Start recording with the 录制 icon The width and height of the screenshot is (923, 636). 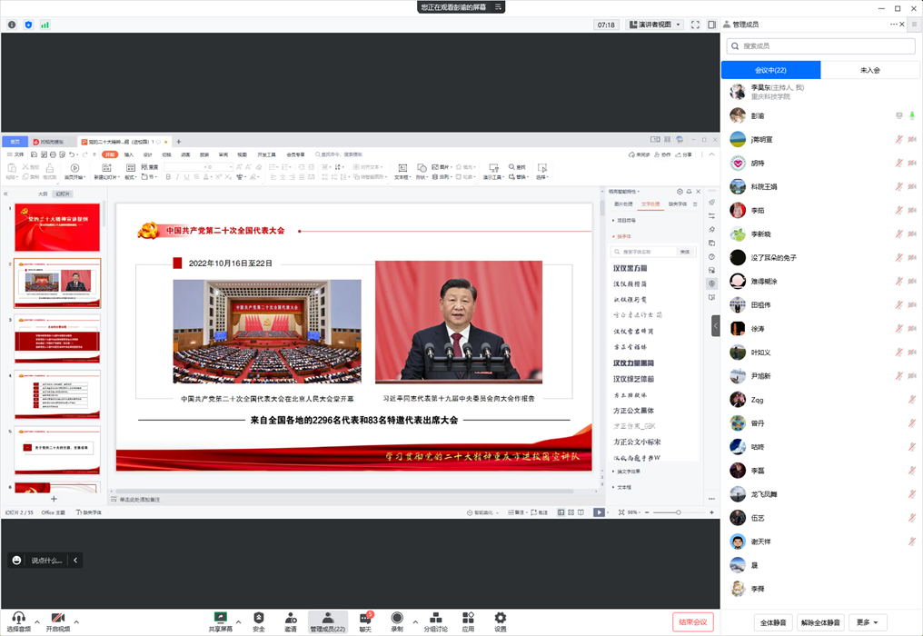pos(397,618)
